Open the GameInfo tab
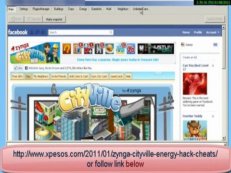Screen dimensions: 231x173 96,9
